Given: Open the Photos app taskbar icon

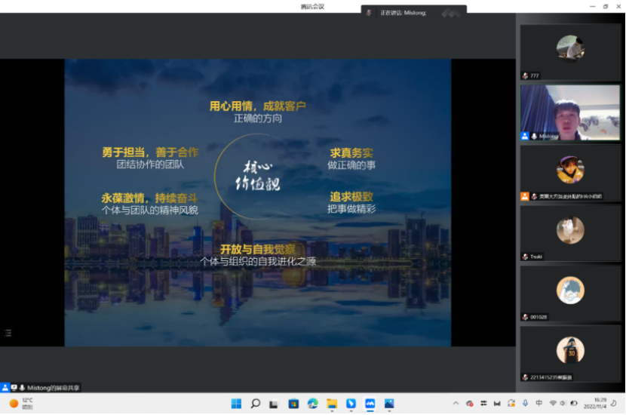Looking at the screenshot, I should pos(389,404).
